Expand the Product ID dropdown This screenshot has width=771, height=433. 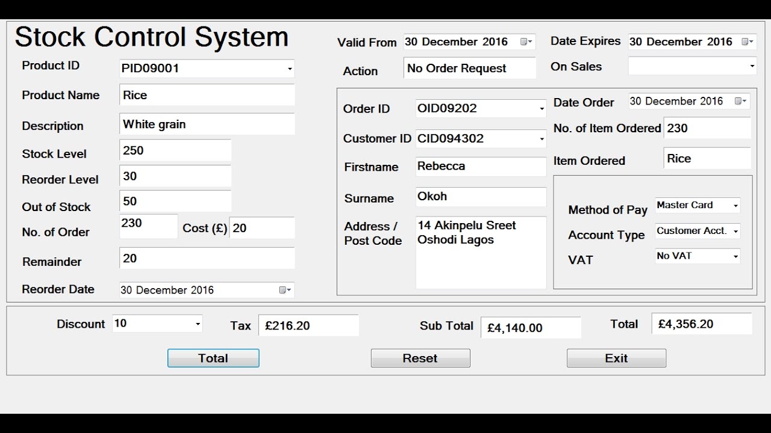coord(290,69)
